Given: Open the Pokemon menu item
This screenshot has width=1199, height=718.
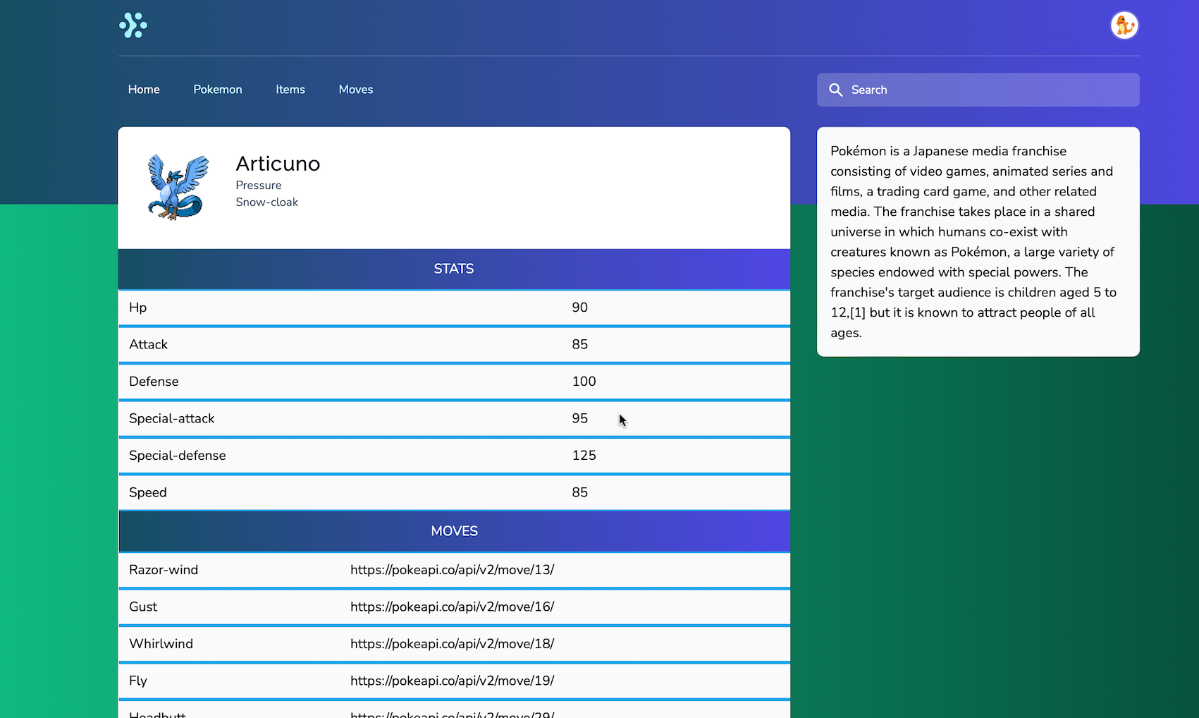Looking at the screenshot, I should click(218, 90).
